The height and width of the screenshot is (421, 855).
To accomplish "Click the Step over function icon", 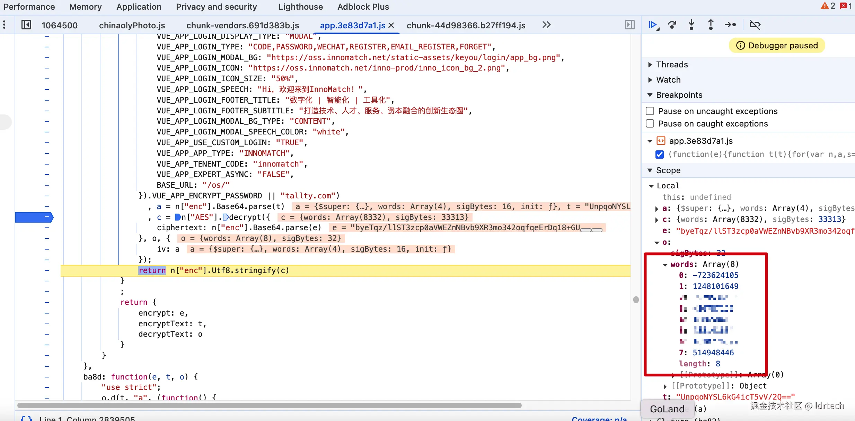I will tap(672, 25).
